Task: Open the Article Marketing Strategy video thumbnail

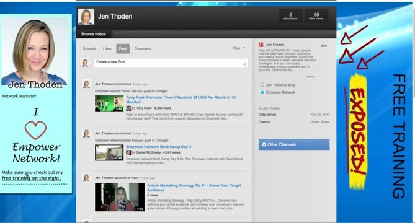Action: click(x=120, y=197)
